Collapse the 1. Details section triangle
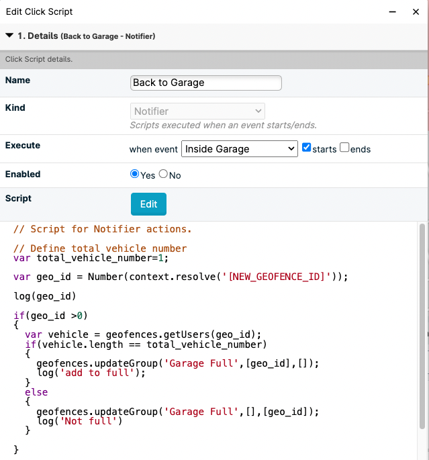Screen dimensions: 429x460 (9, 36)
